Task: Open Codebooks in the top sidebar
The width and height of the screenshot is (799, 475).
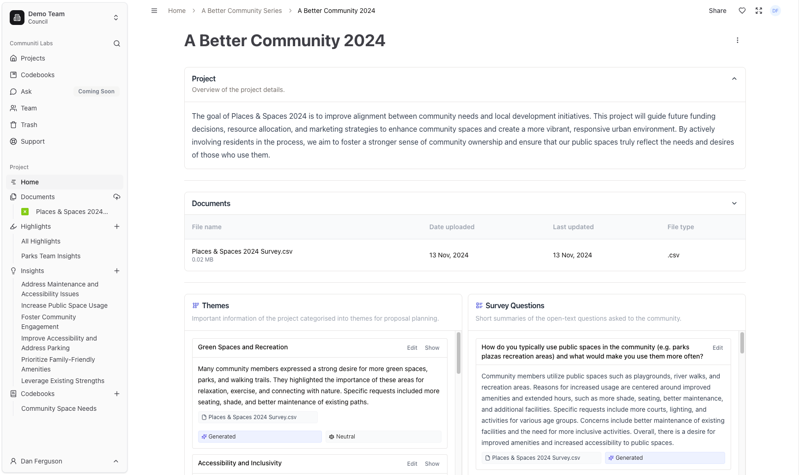Action: (37, 75)
